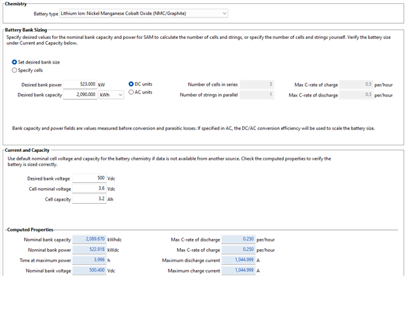Expand the kWh capacity unit dropdown
406x320 pixels.
click(x=111, y=95)
